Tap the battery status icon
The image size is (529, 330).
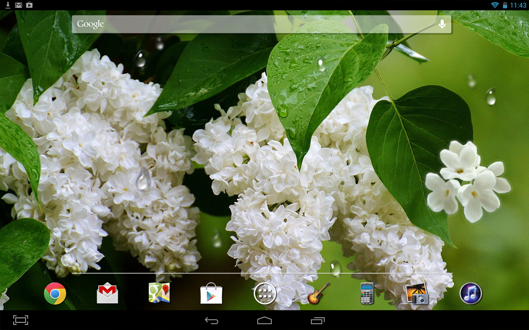[x=505, y=5]
